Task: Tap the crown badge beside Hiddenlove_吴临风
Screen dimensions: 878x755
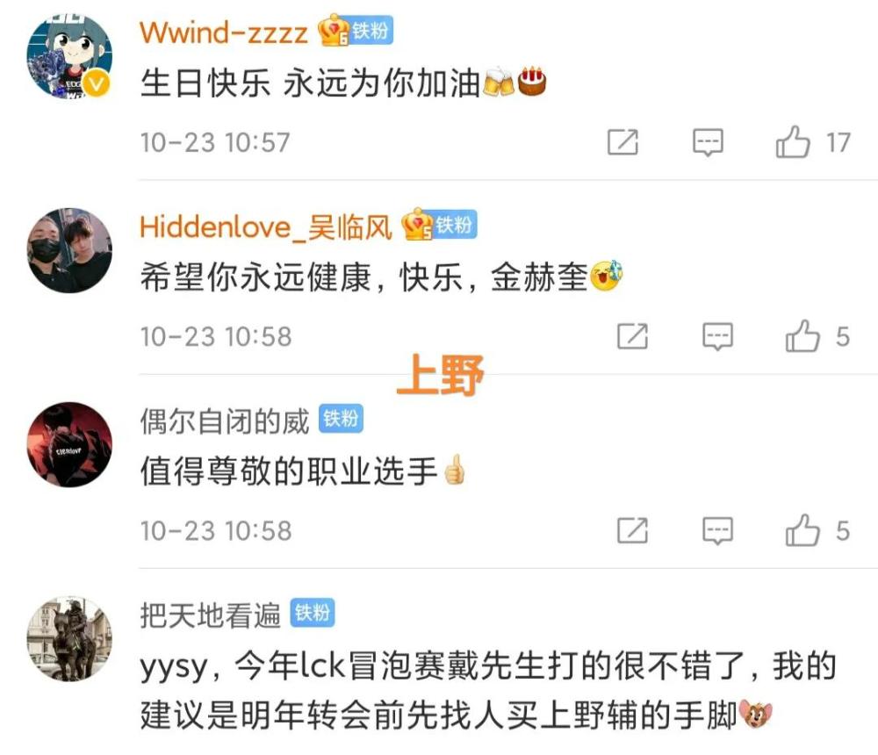Action: click(417, 224)
